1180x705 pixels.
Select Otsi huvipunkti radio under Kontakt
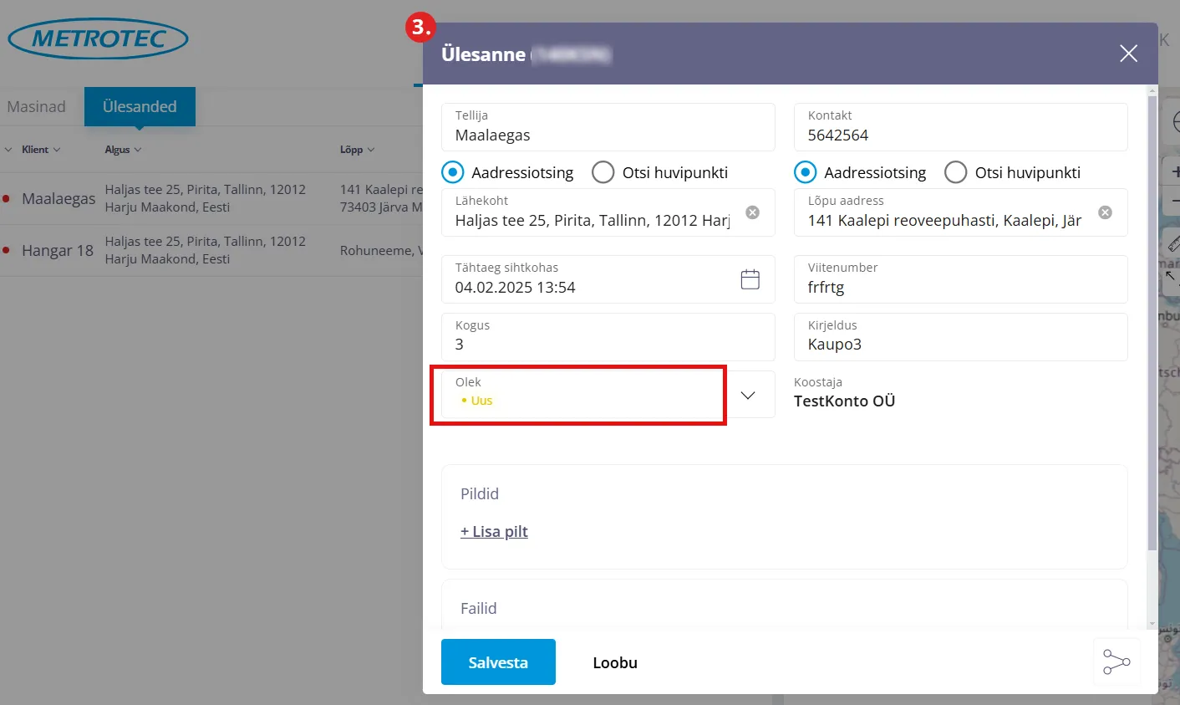click(955, 172)
